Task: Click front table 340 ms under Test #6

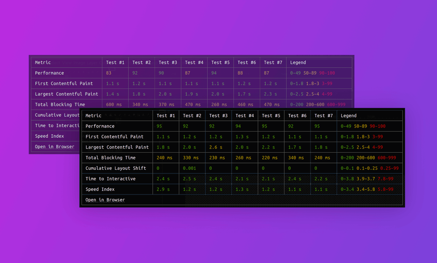Action: pyautogui.click(x=296, y=158)
